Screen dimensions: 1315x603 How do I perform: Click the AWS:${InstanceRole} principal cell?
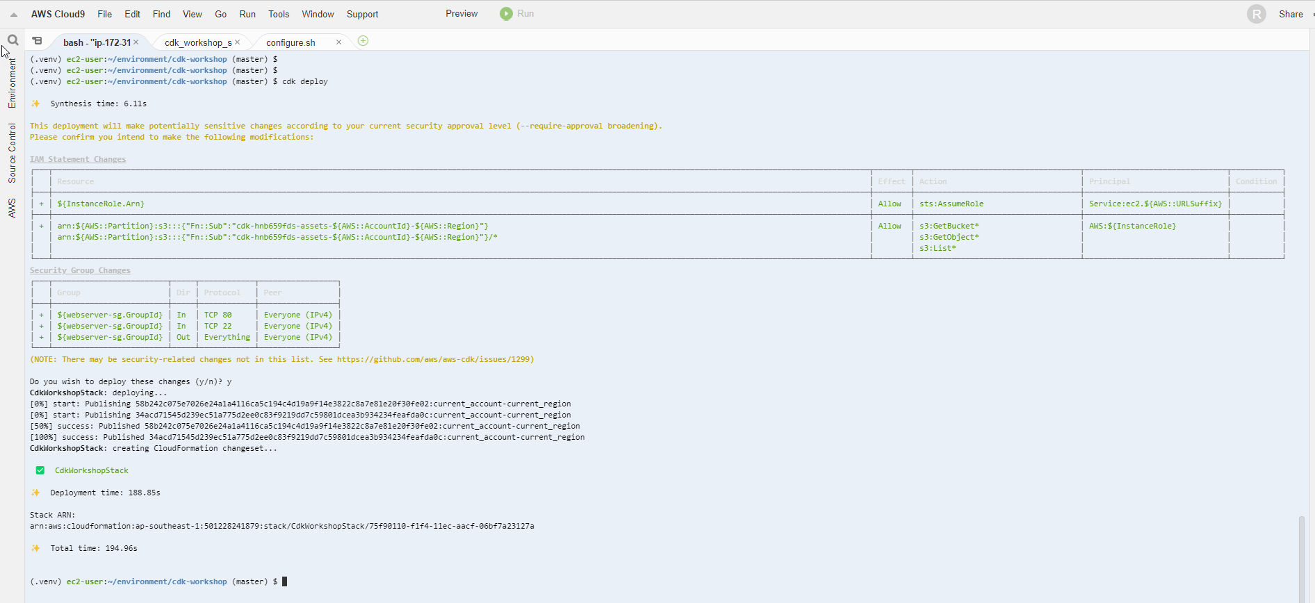1132,226
